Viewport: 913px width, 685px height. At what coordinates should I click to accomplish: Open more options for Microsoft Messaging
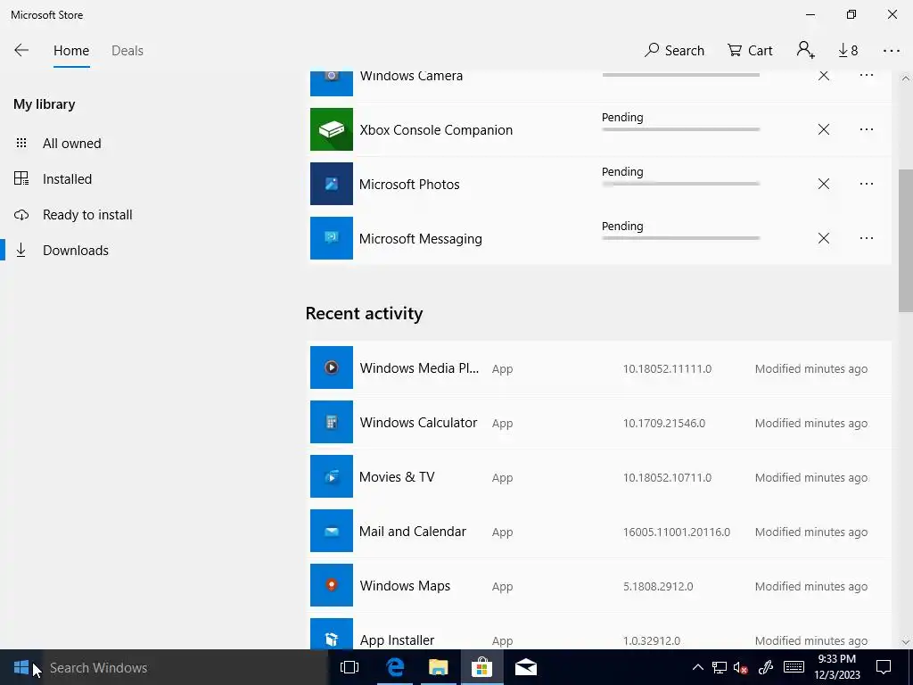click(x=867, y=238)
